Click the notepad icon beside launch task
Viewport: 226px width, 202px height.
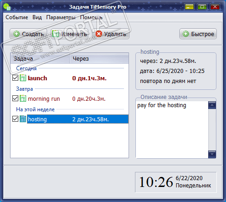23,78
